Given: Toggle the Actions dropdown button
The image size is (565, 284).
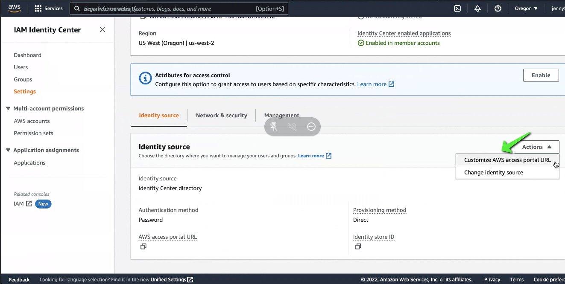Looking at the screenshot, I should pos(537,147).
